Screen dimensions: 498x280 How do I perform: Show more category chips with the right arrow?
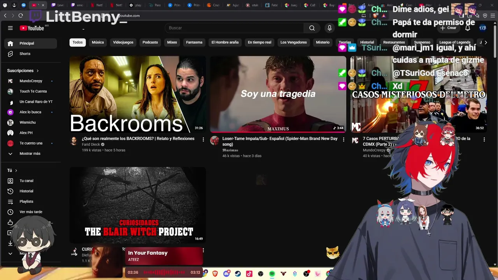(486, 42)
